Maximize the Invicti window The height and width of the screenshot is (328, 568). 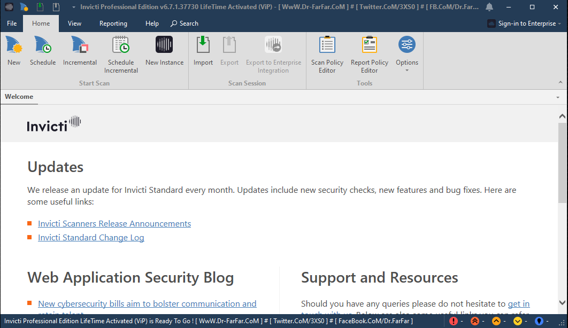[x=532, y=7]
